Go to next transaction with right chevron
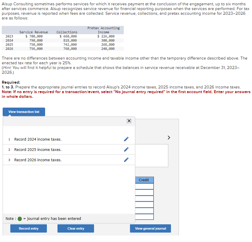Image resolution: width=252 pixels, height=242 pixels. [x=169, y=138]
